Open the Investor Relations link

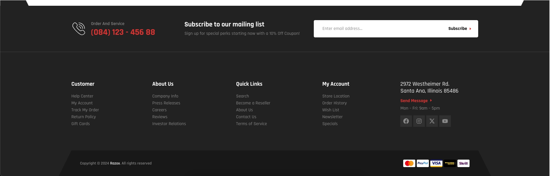(x=169, y=124)
